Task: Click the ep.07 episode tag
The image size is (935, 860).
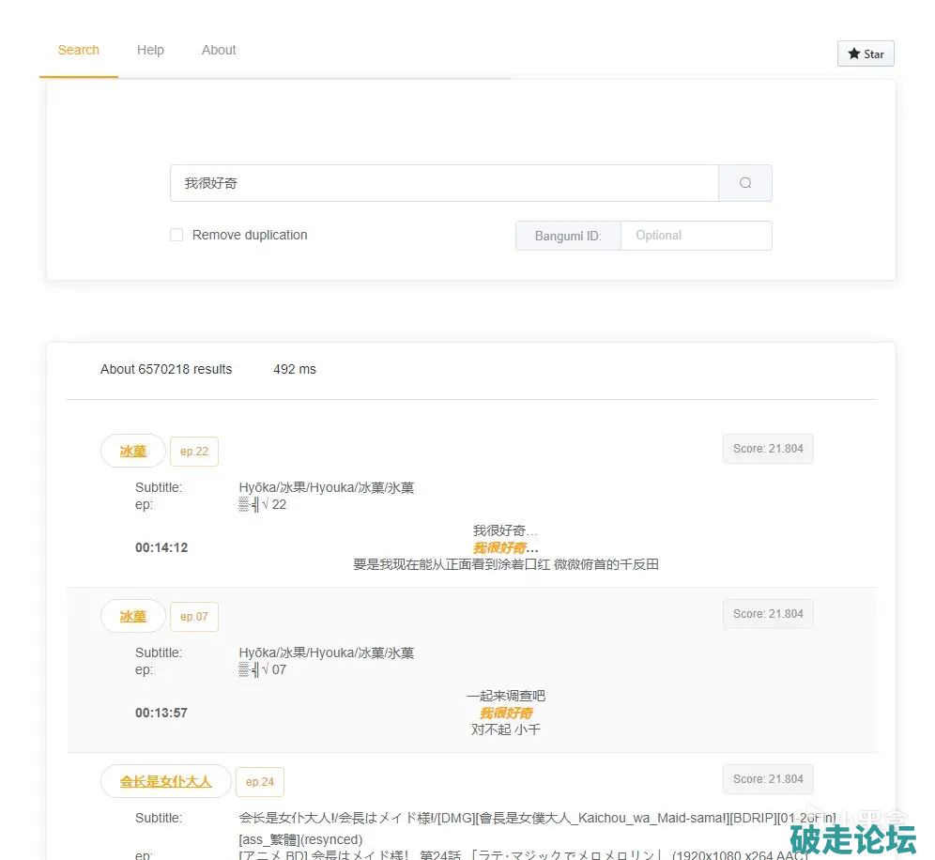Action: pos(194,616)
